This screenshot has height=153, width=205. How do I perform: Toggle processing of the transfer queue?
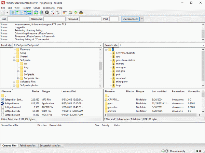(42, 13)
